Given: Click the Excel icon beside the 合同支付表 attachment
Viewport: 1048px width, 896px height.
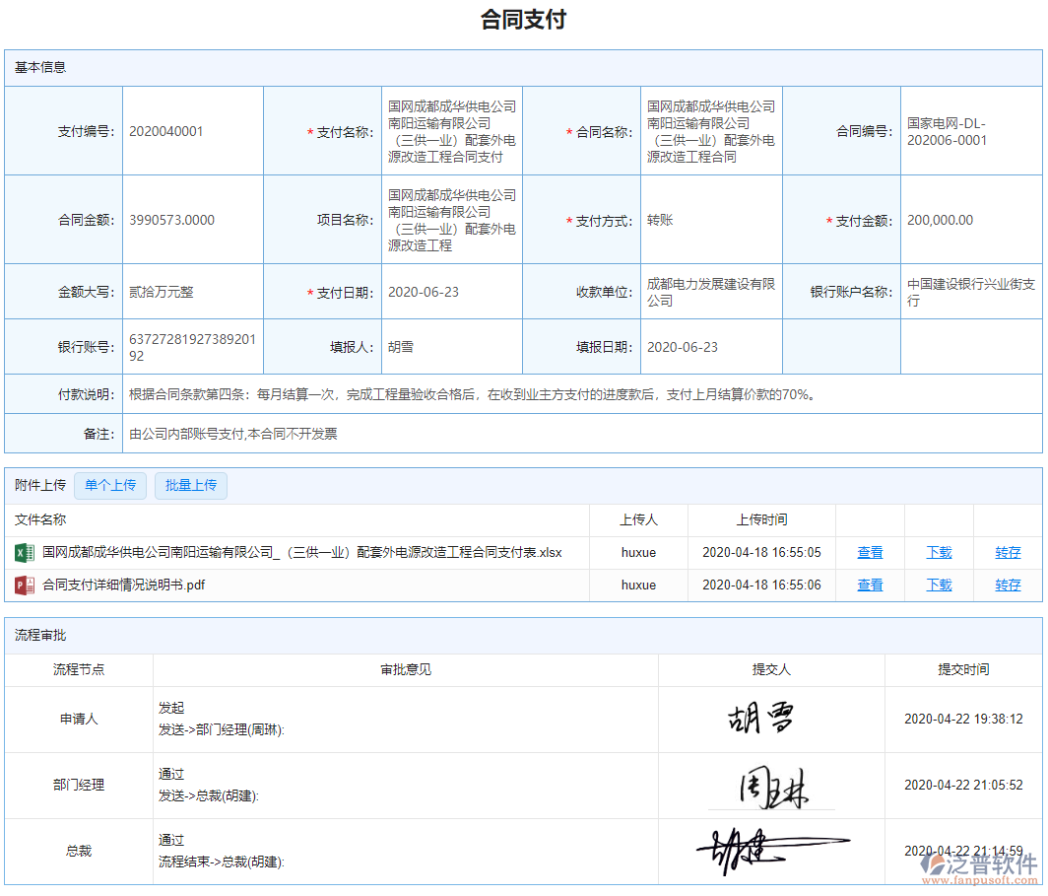Looking at the screenshot, I should (x=22, y=552).
